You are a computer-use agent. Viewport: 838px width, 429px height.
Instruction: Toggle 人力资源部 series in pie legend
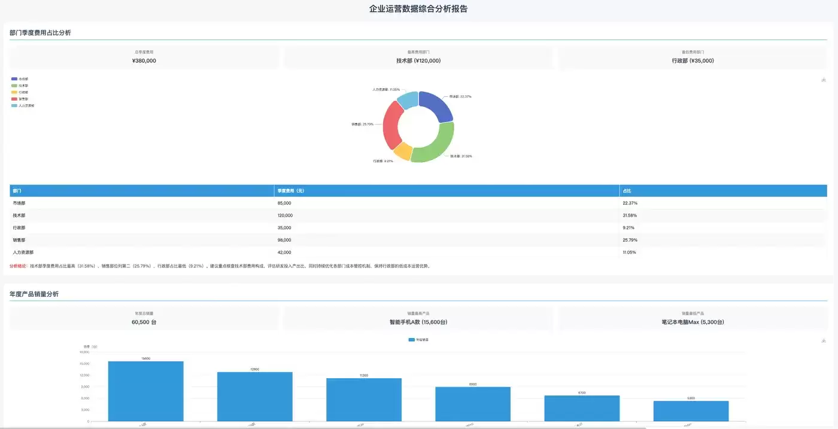pyautogui.click(x=23, y=105)
